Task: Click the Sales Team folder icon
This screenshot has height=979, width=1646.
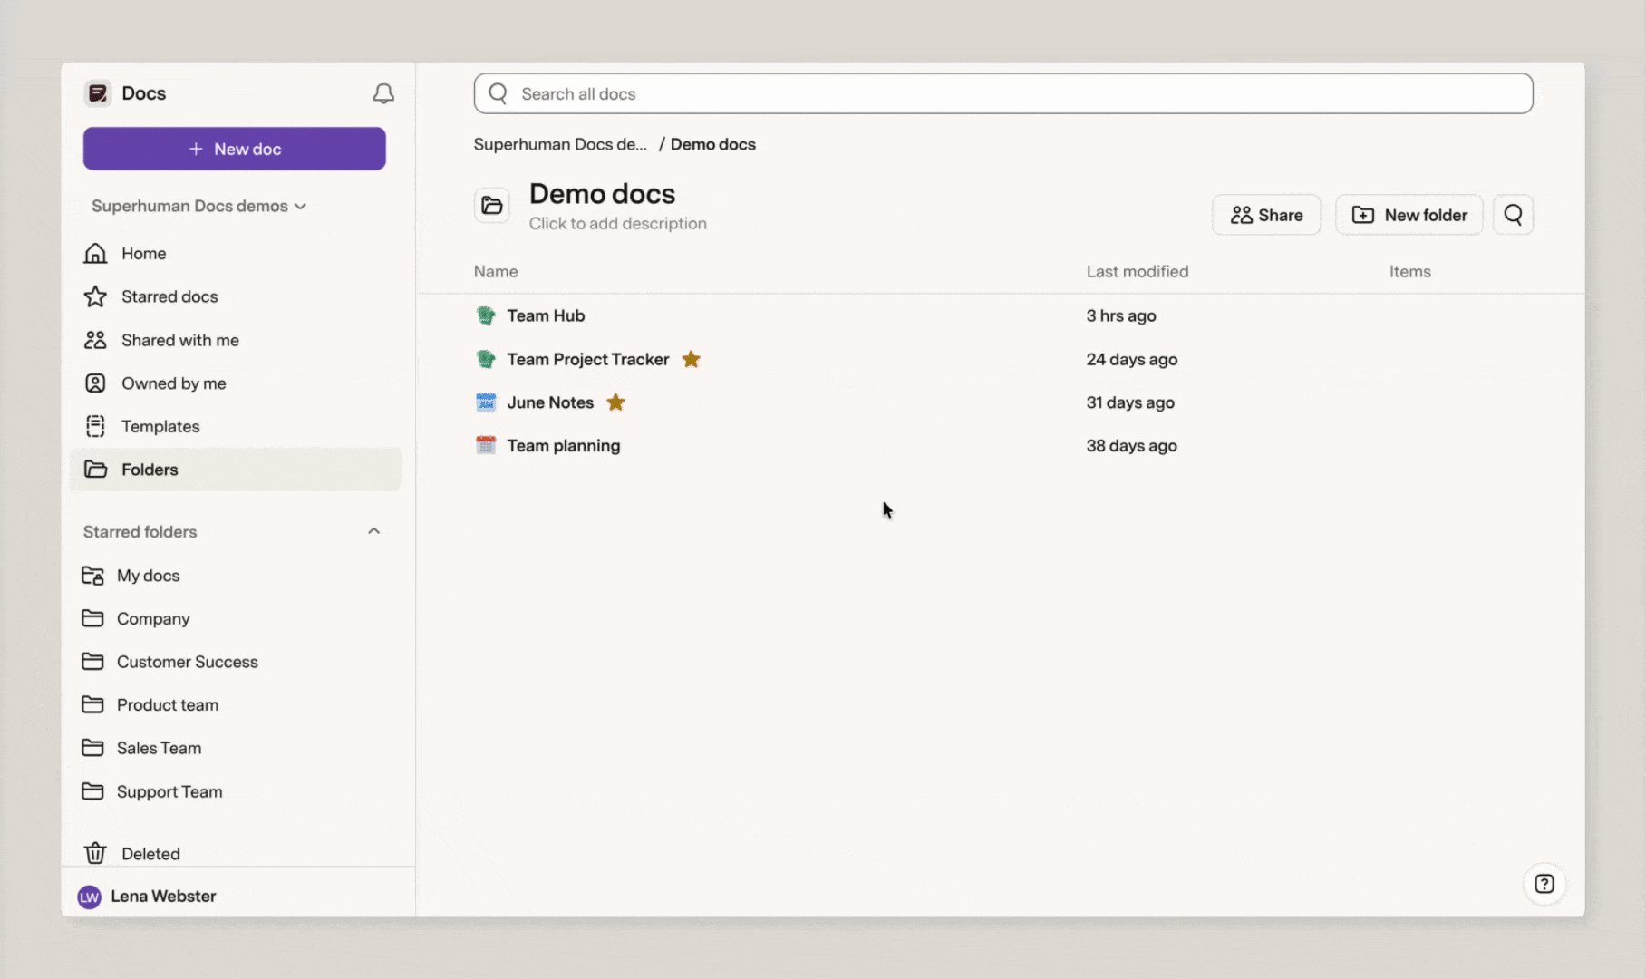Action: tap(92, 748)
